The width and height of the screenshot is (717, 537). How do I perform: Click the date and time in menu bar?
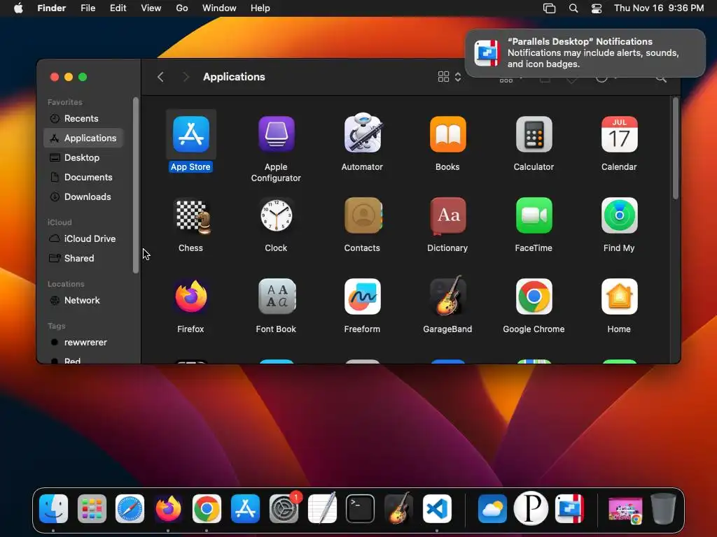(659, 8)
